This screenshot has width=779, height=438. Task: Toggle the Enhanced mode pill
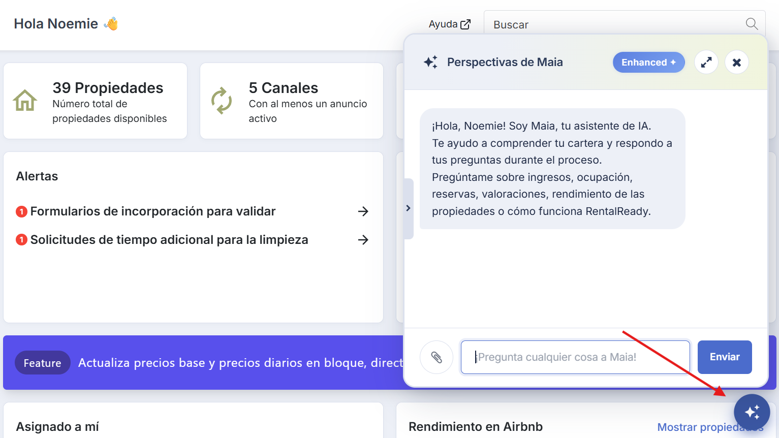(x=648, y=62)
